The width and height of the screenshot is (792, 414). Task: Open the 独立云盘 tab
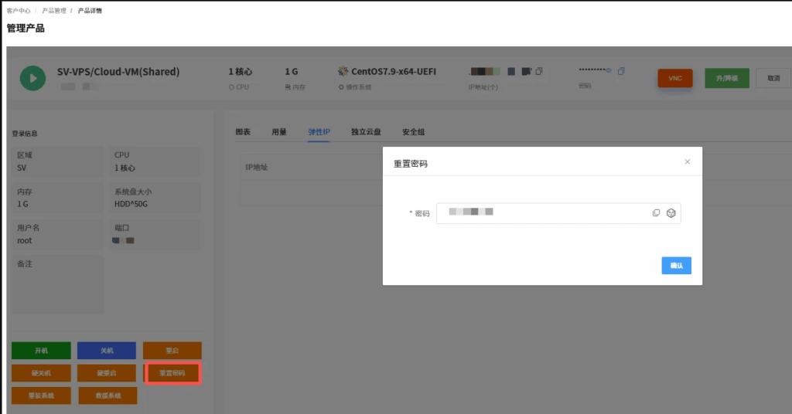point(366,131)
